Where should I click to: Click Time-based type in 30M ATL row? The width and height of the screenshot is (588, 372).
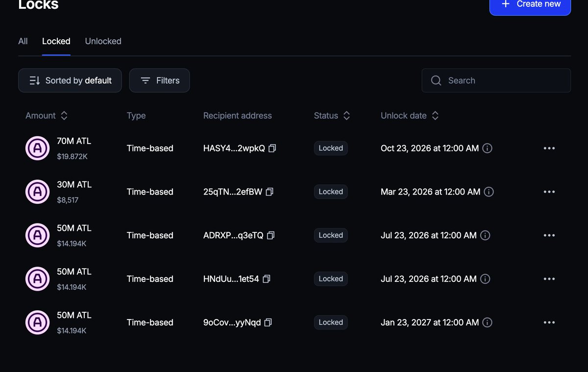[150, 192]
